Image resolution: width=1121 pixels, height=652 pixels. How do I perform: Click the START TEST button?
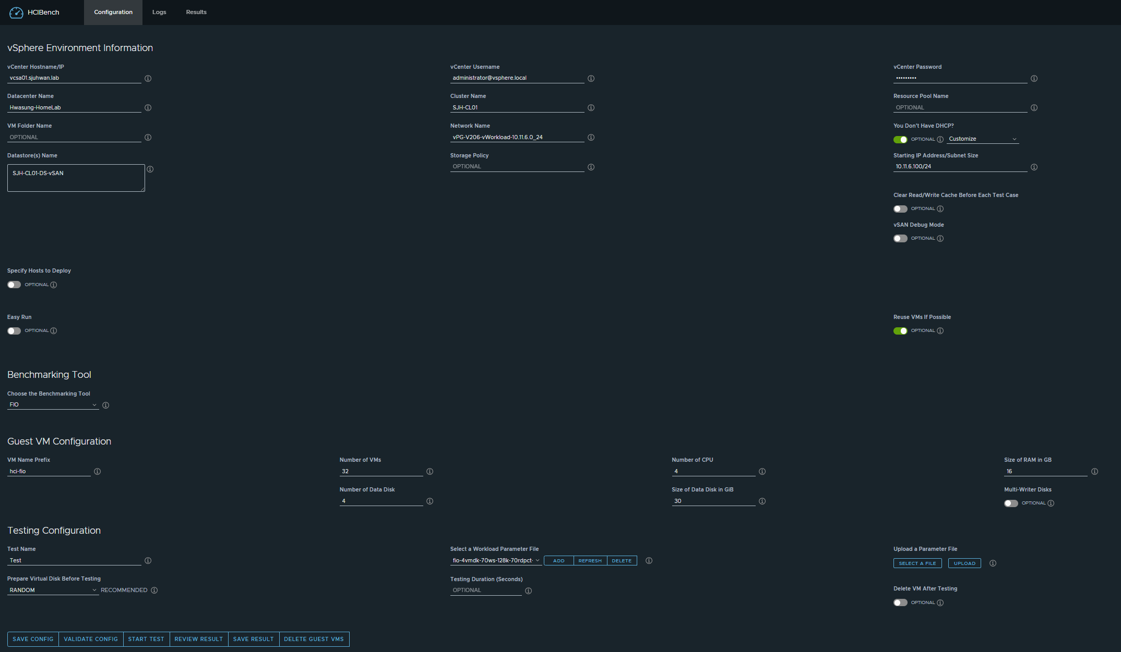click(x=146, y=639)
